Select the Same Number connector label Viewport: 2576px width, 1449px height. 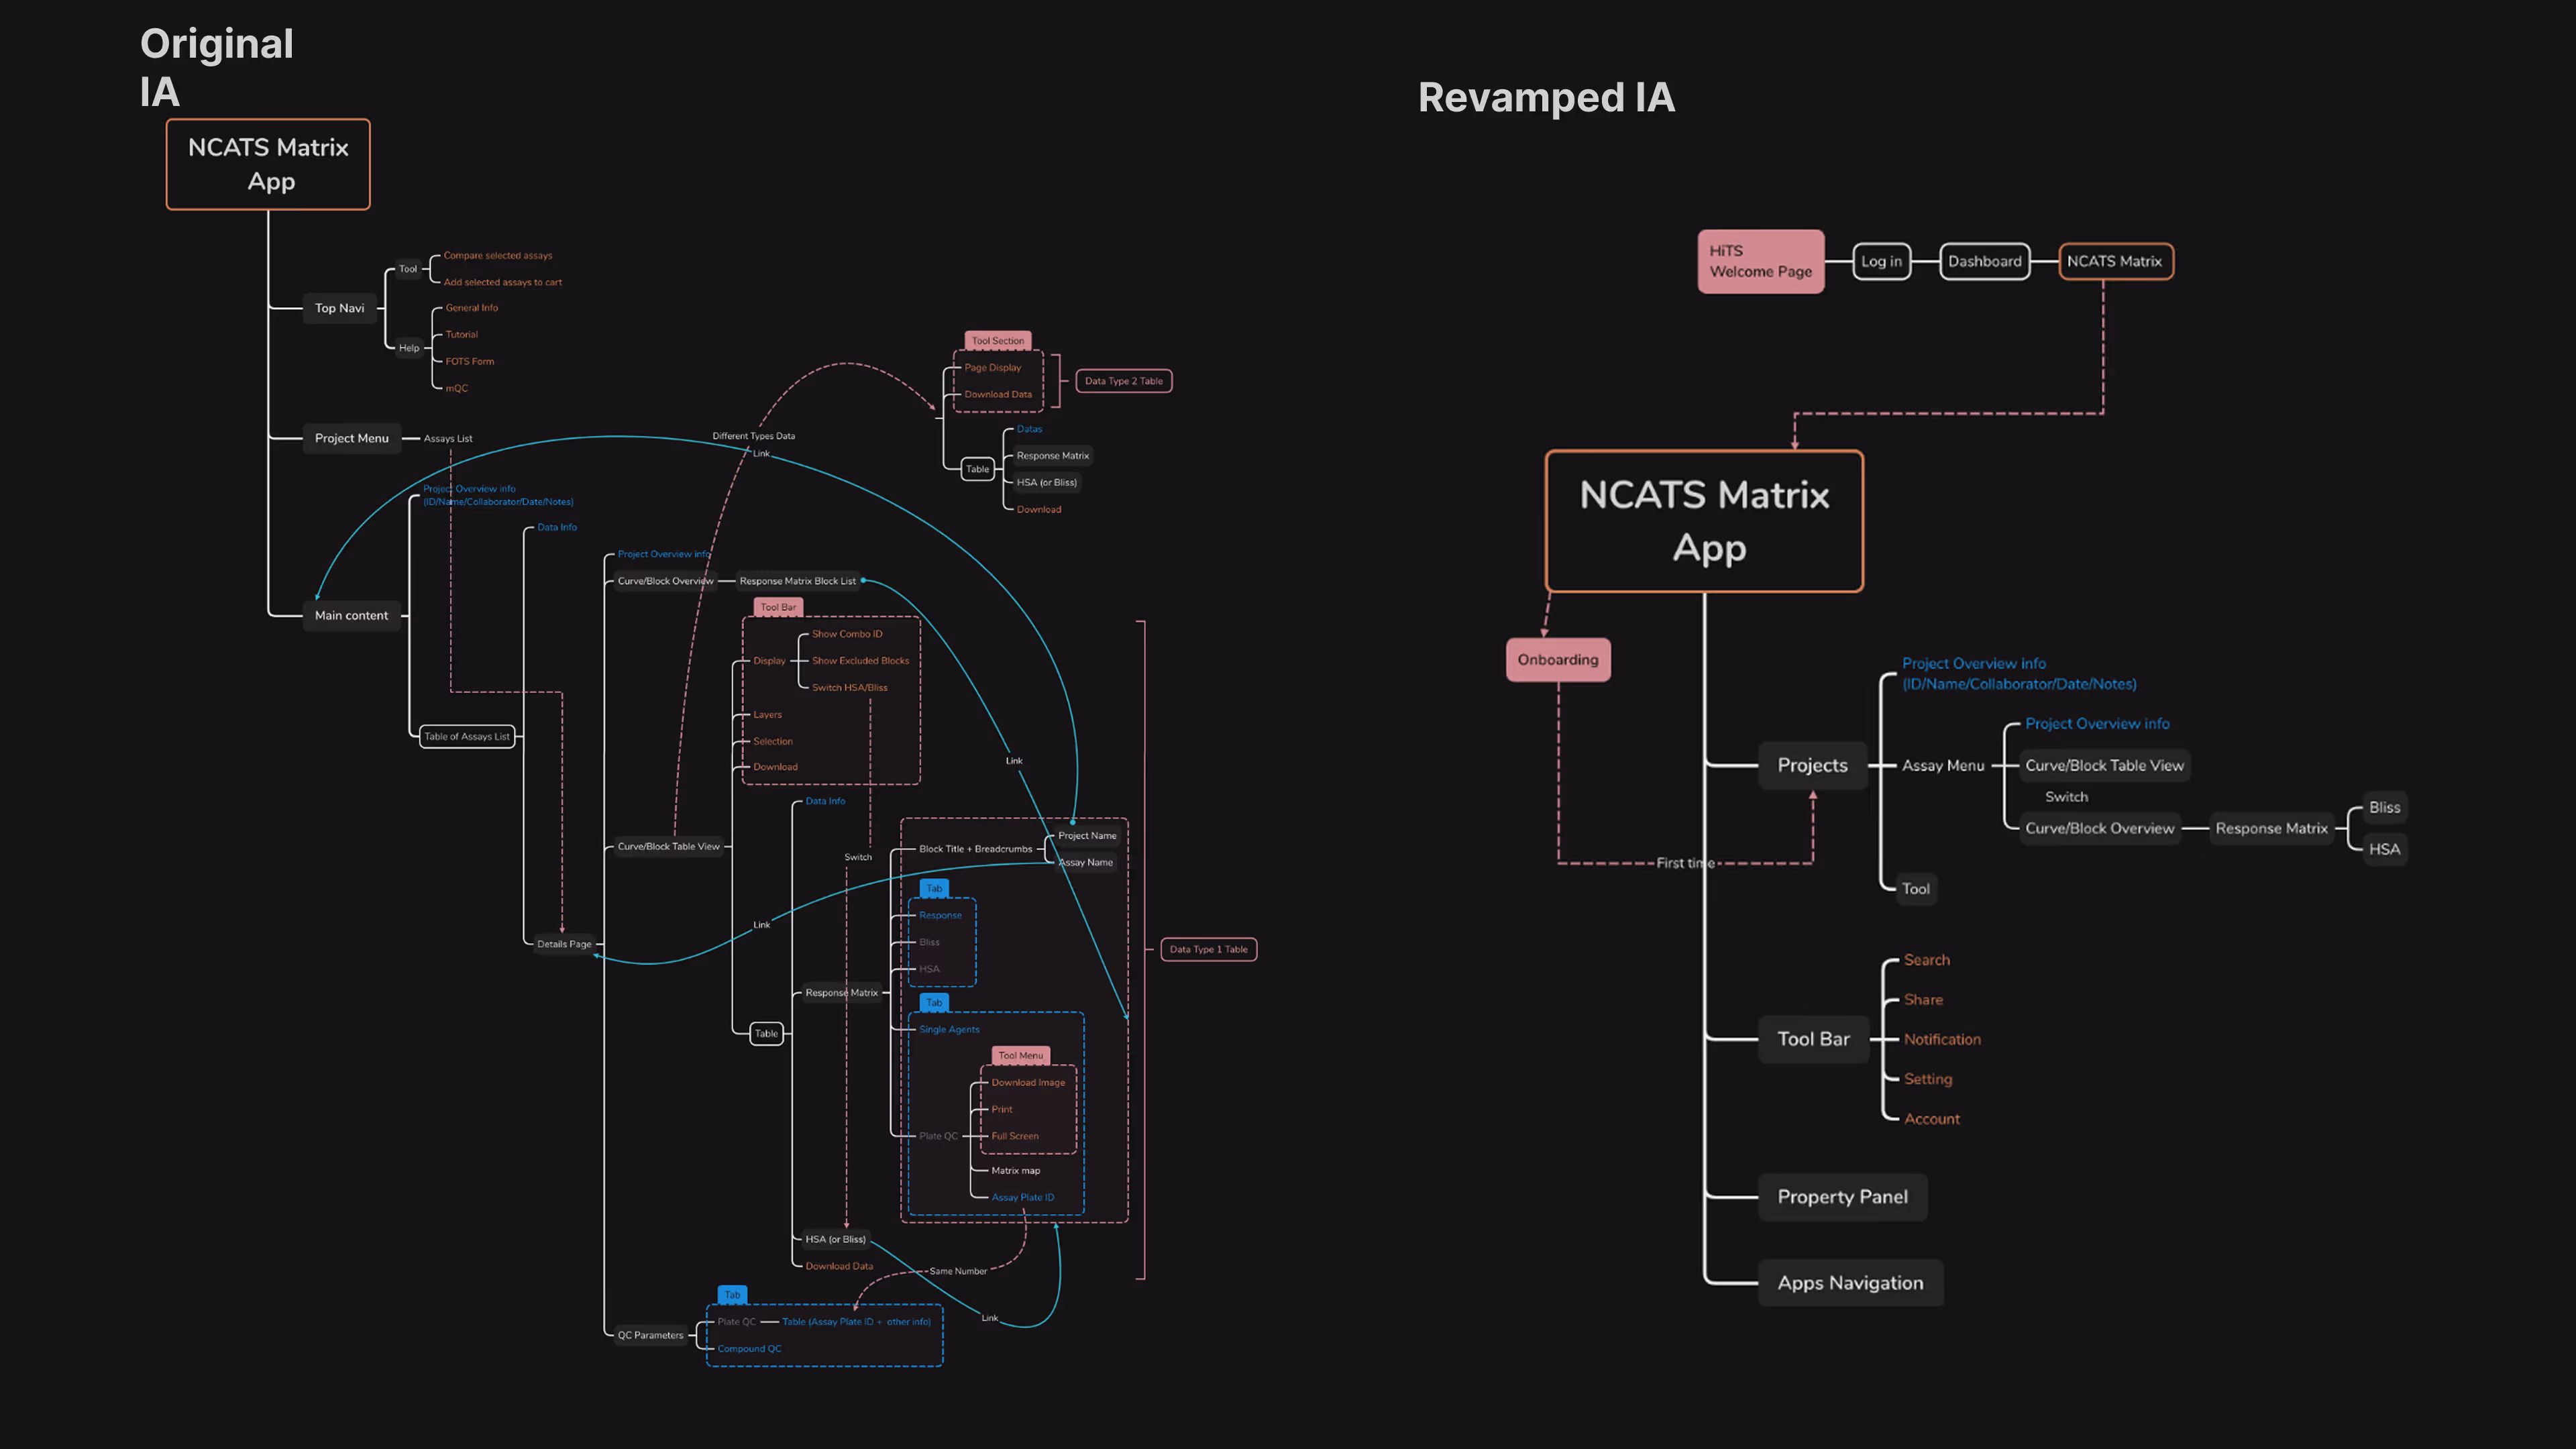pos(957,1272)
